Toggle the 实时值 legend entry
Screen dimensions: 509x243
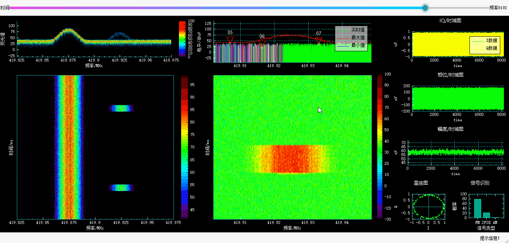click(351, 30)
